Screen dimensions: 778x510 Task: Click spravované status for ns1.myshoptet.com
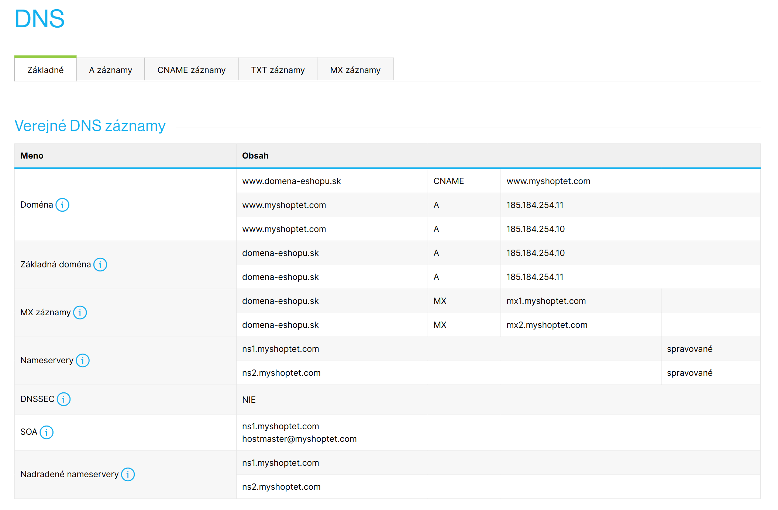(690, 349)
